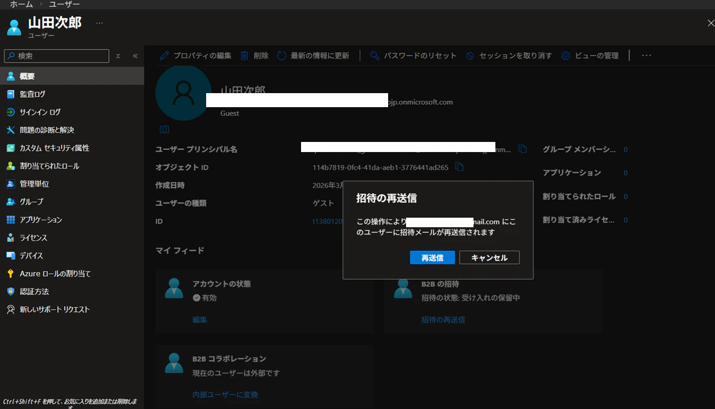Screen dimensions: 715x409
Task: Copy the オブジェクト ID value
Action: 459,167
